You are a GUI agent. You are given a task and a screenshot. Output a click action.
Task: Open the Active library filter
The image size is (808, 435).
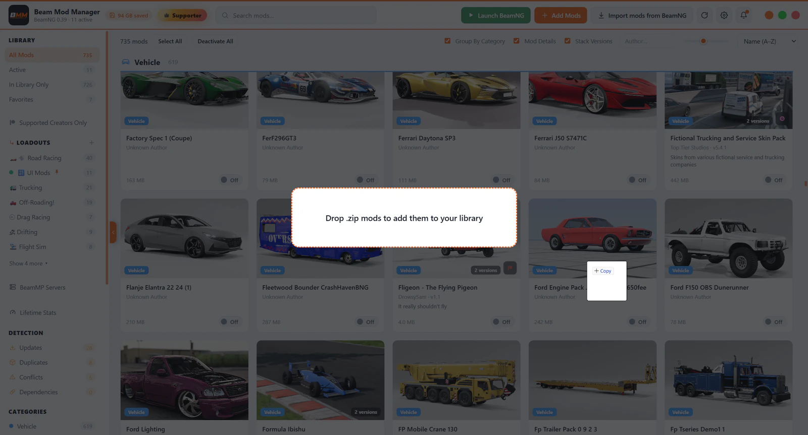click(x=52, y=70)
